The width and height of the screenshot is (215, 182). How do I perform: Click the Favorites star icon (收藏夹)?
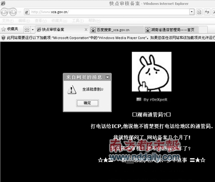click(4, 29)
